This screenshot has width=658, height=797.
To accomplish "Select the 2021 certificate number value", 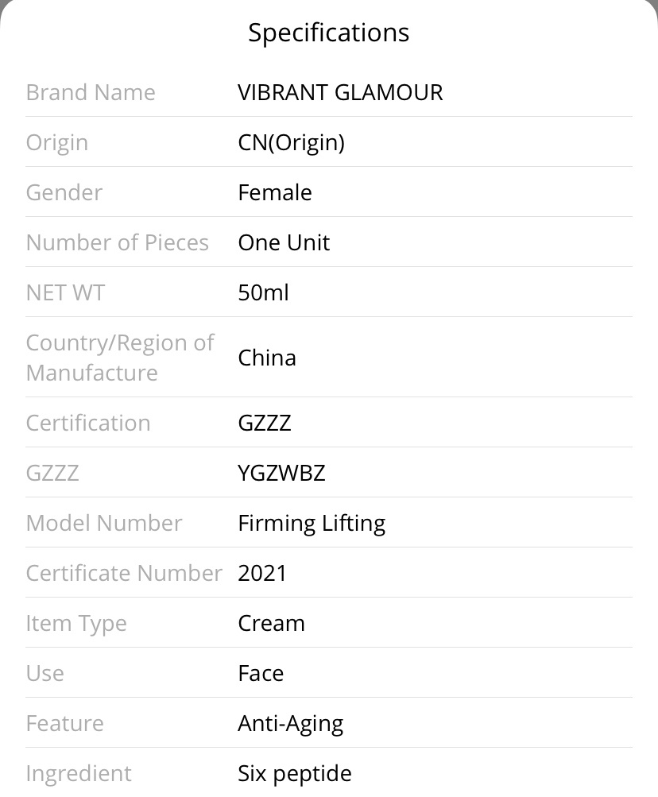I will [x=262, y=574].
